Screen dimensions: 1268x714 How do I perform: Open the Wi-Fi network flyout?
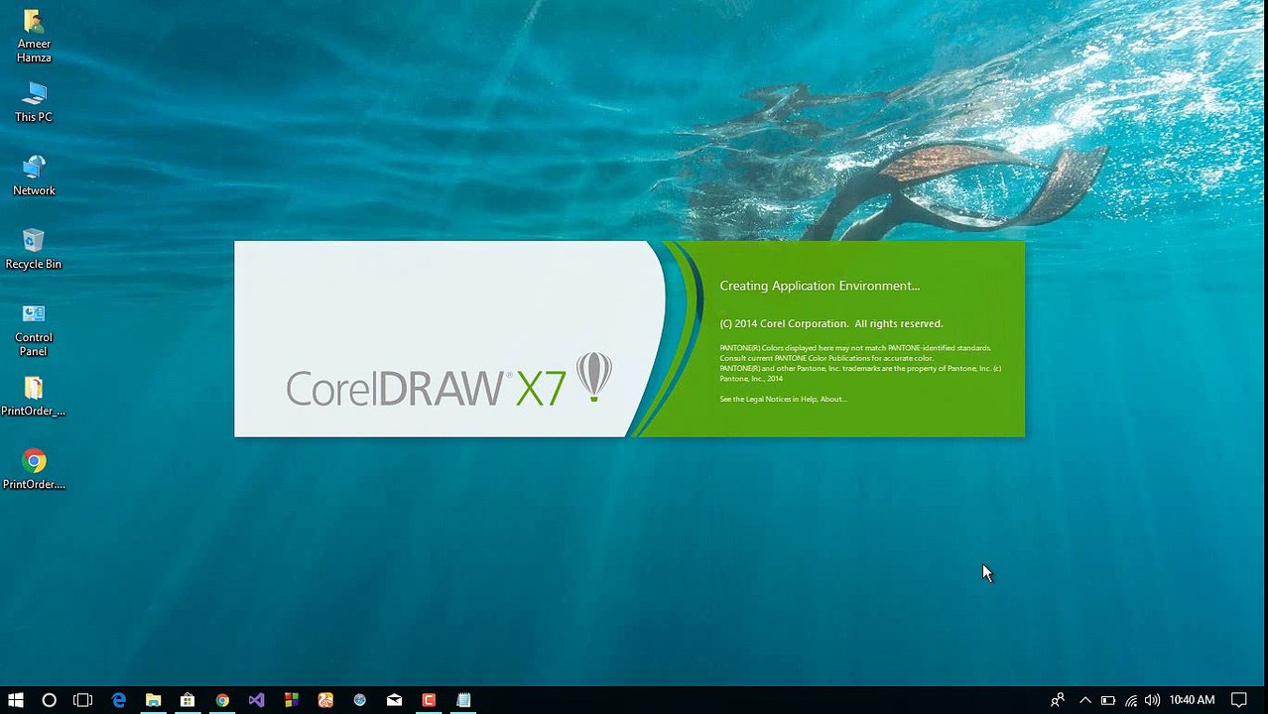[x=1131, y=700]
